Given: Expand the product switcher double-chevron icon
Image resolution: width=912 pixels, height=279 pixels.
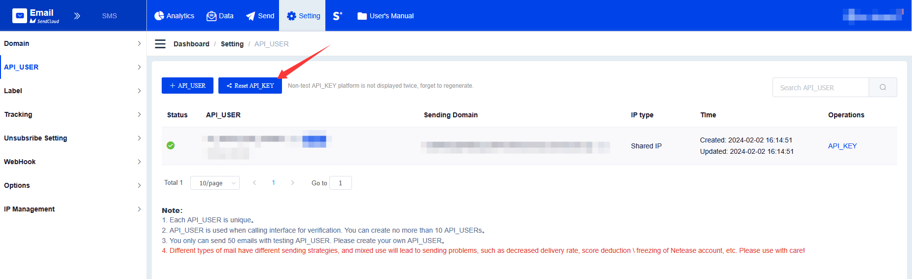Looking at the screenshot, I should [77, 16].
